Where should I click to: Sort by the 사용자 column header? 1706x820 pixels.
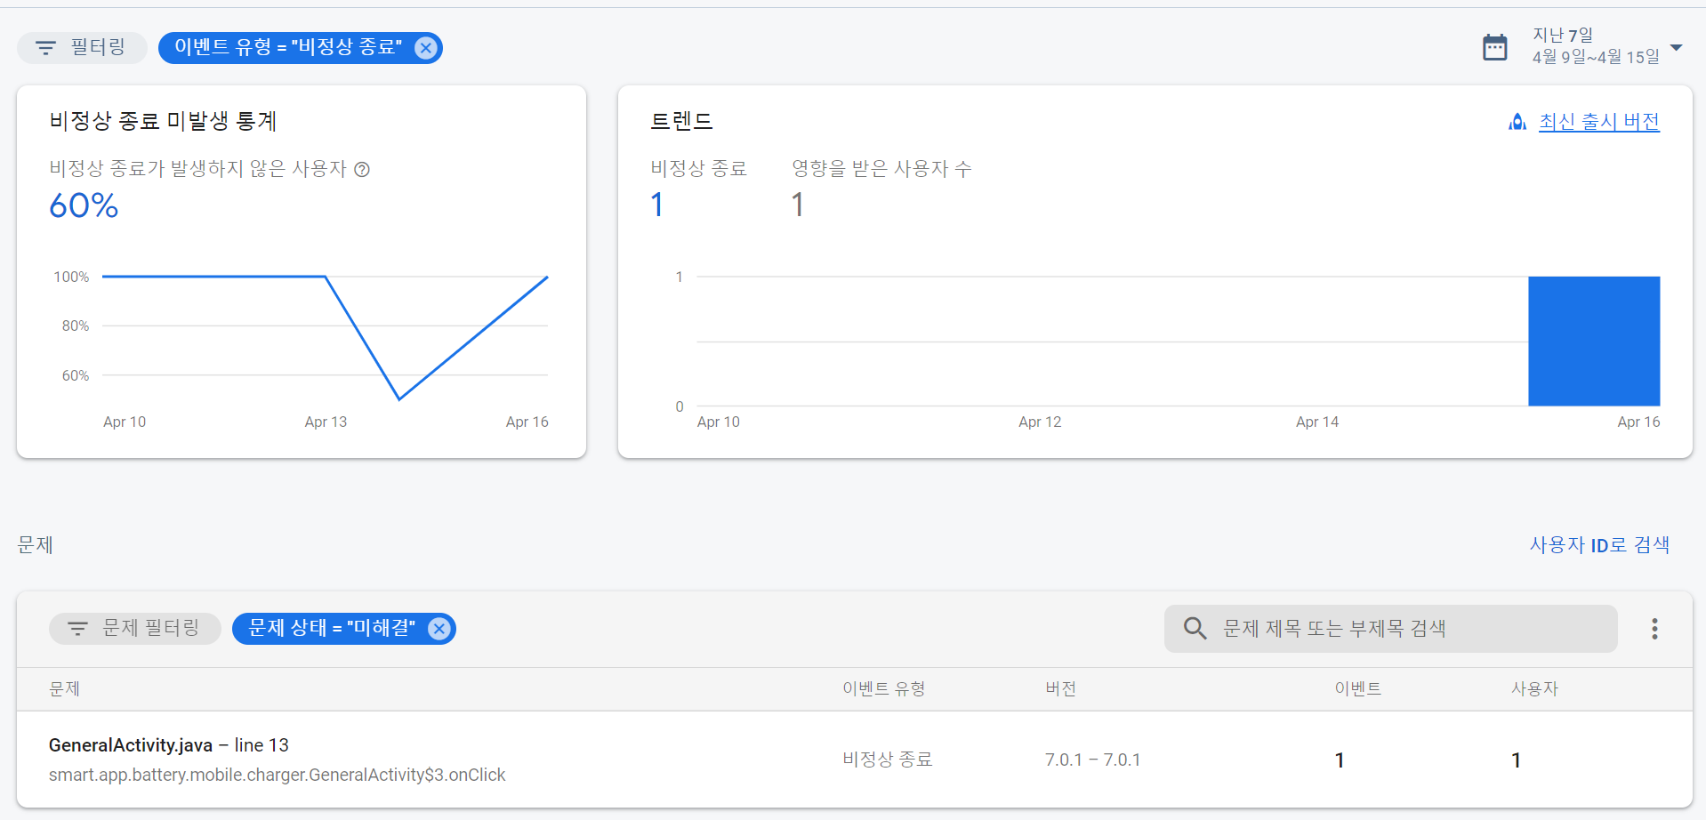tap(1534, 689)
